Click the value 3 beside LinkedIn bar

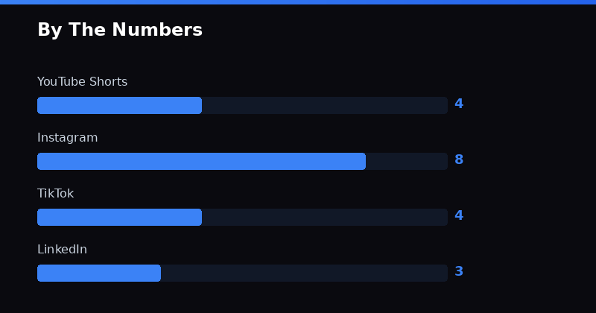pyautogui.click(x=459, y=272)
